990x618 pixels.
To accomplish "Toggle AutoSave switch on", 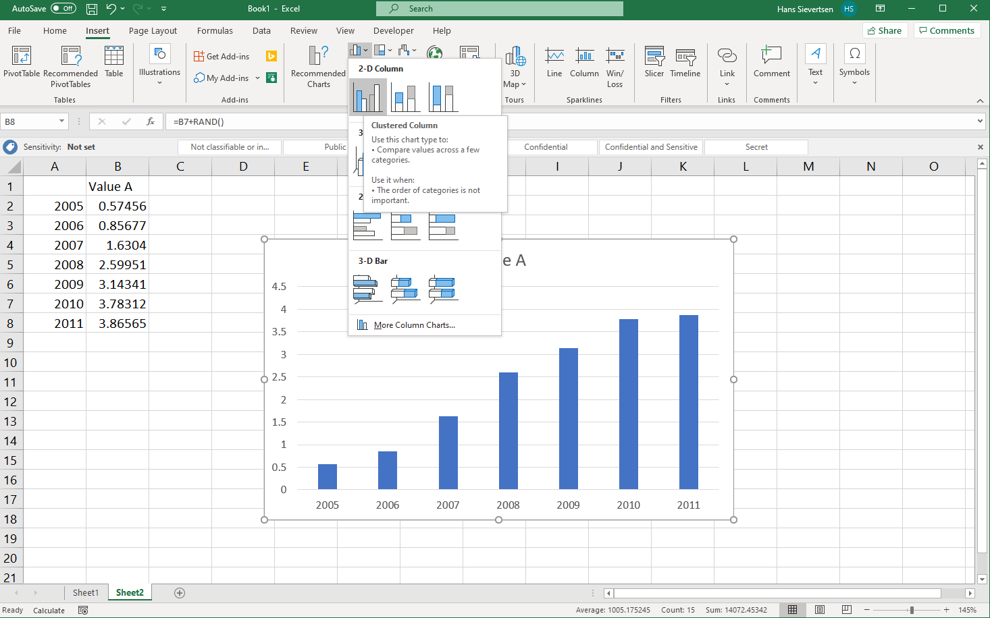I will [63, 9].
